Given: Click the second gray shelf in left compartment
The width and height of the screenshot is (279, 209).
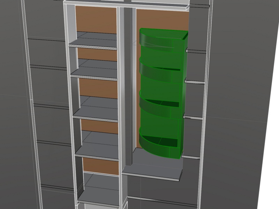Looking at the screenshot, I should 94,70.
